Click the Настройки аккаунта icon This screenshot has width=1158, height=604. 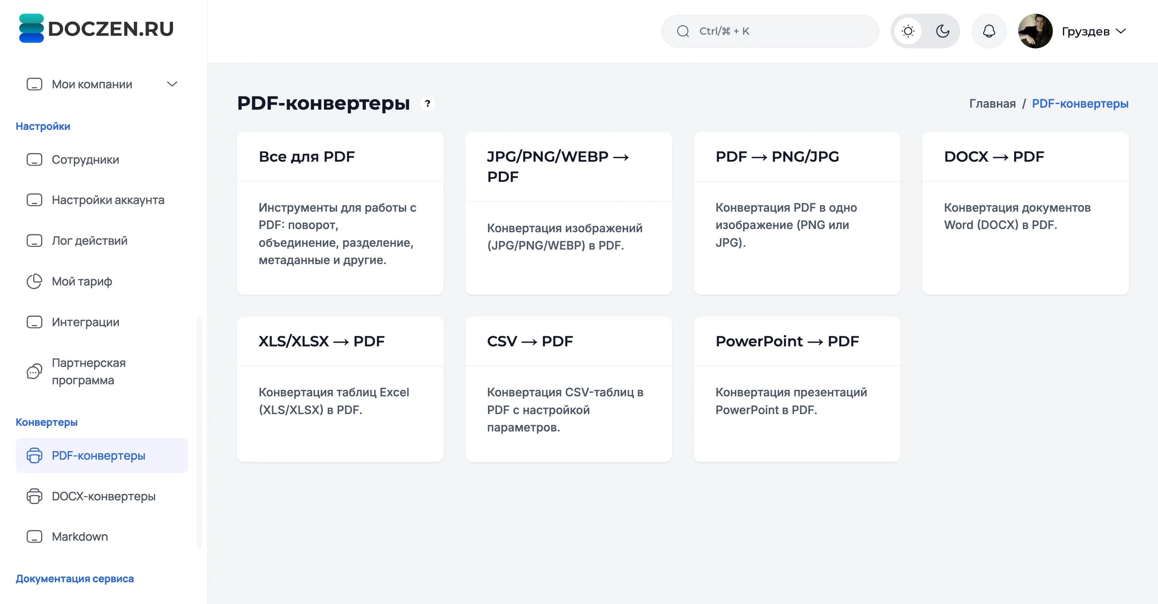pyautogui.click(x=34, y=200)
